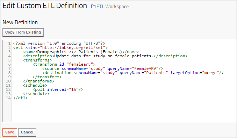Click the closing </transforms> tag
Image resolution: width=237 pixels, height=138 pixels.
point(38,81)
